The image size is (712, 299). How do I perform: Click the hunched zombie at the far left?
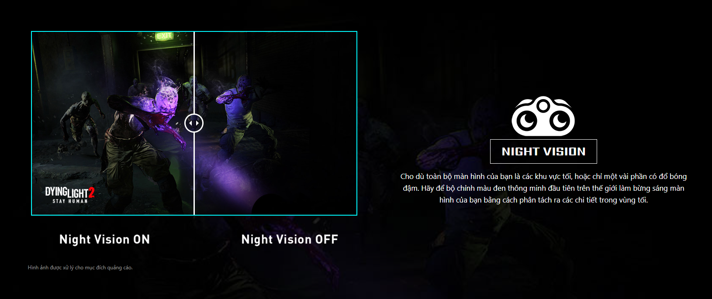(x=83, y=118)
